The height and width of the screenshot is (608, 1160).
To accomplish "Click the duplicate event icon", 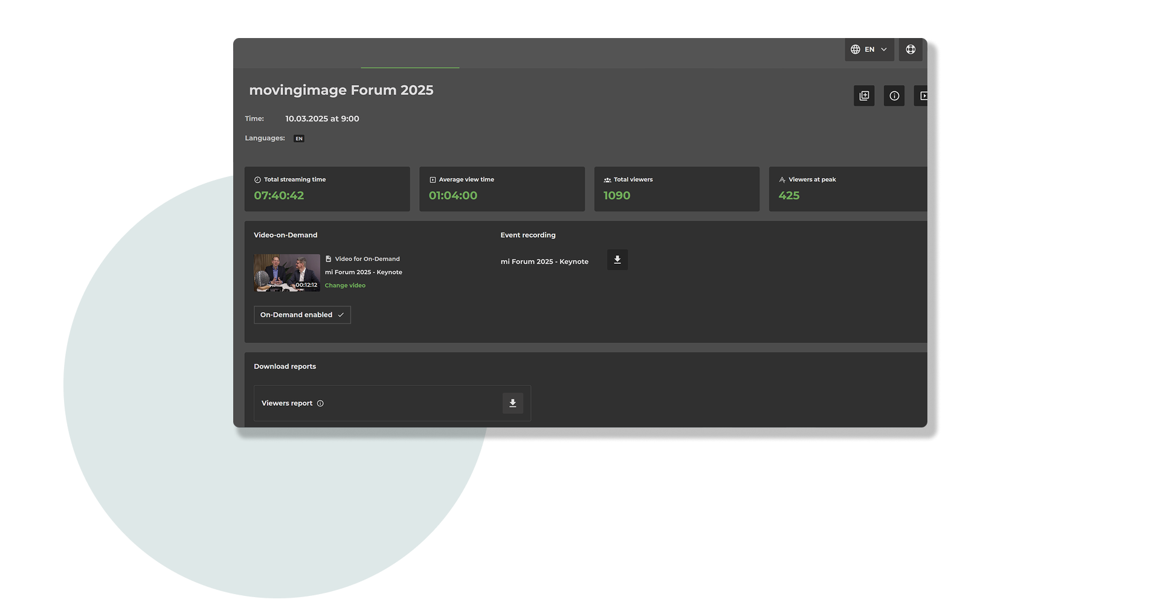I will tap(864, 95).
